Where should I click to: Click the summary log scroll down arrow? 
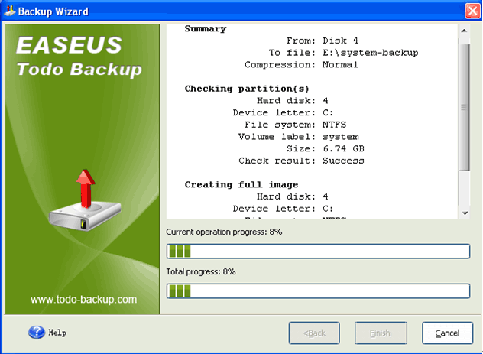(x=465, y=213)
